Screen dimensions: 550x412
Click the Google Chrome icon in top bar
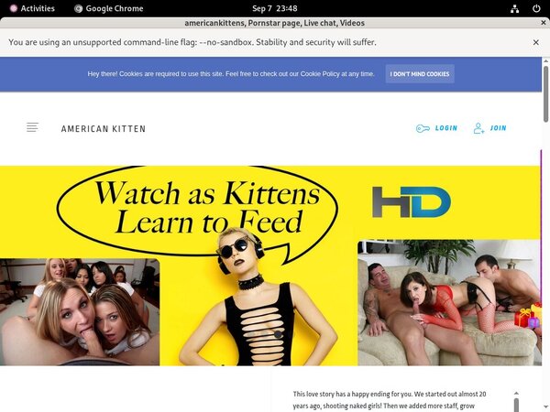pyautogui.click(x=79, y=8)
